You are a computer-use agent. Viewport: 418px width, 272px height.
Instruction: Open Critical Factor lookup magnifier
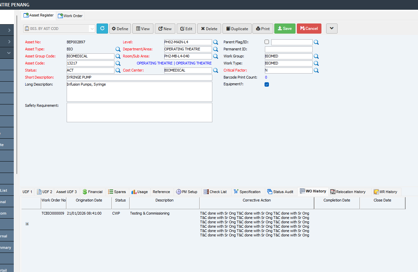[316, 71]
